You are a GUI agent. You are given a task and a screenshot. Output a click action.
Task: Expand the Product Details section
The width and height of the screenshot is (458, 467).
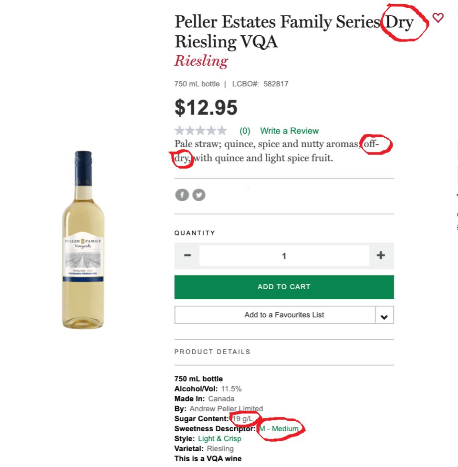point(212,352)
